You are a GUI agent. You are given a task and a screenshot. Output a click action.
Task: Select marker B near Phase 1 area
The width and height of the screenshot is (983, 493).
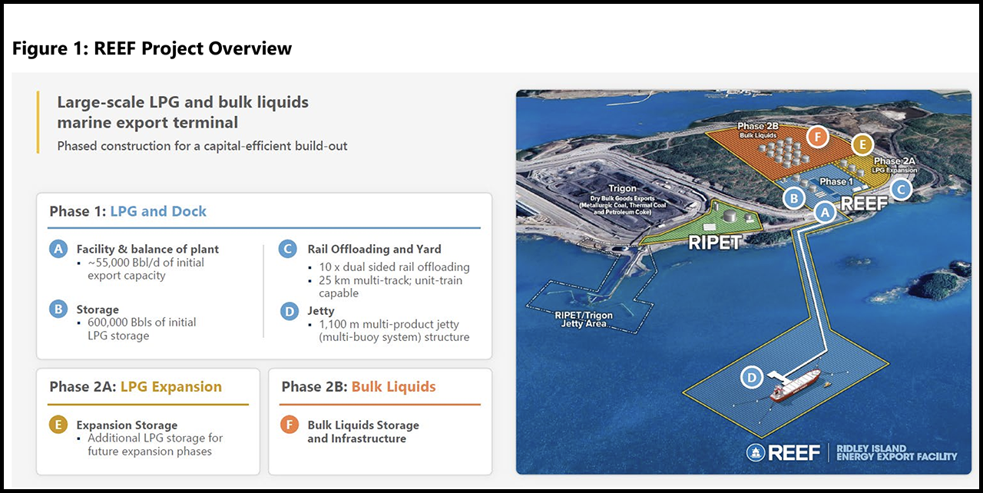(794, 198)
